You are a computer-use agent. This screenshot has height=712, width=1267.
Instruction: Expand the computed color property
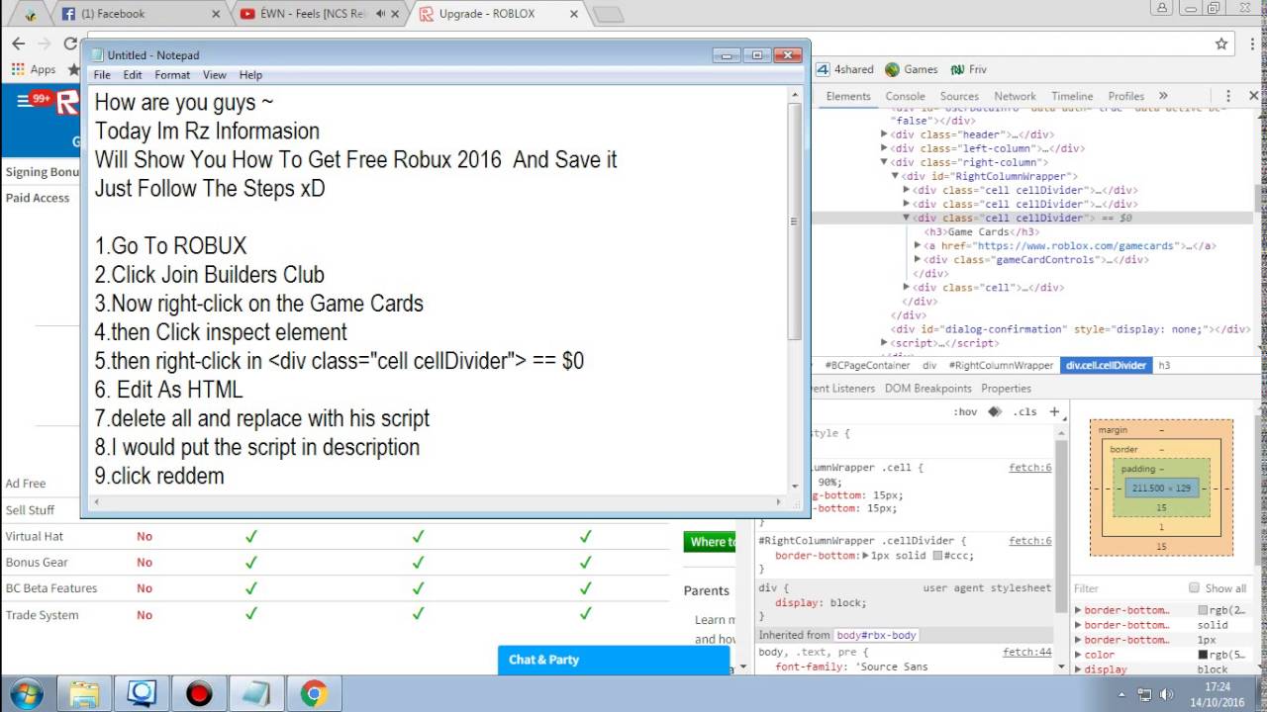[1078, 655]
